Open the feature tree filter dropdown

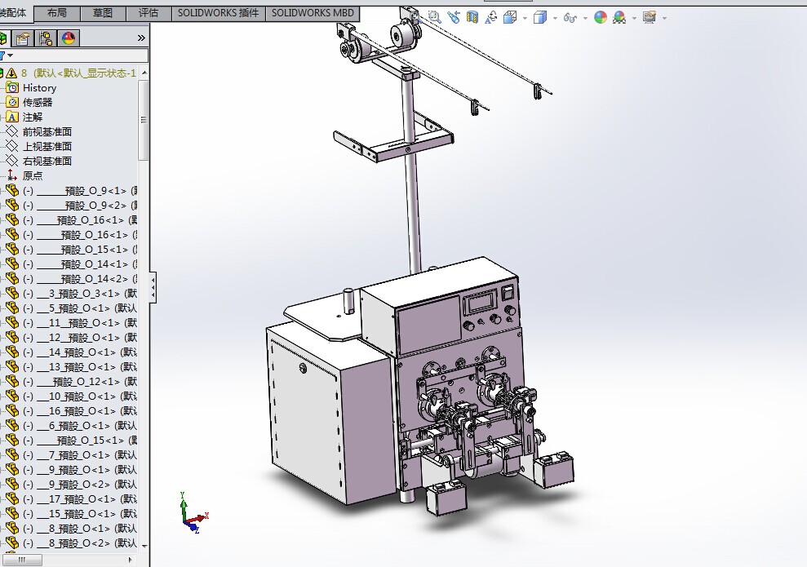point(11,55)
